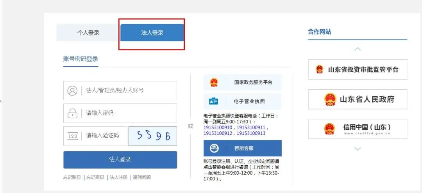Open the 遇到问题 help link
422x193 pixels.
coord(141,177)
